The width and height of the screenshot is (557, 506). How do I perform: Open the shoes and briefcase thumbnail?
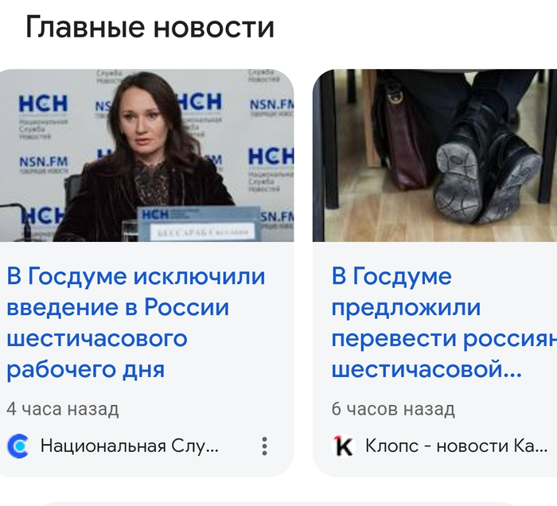[434, 155]
